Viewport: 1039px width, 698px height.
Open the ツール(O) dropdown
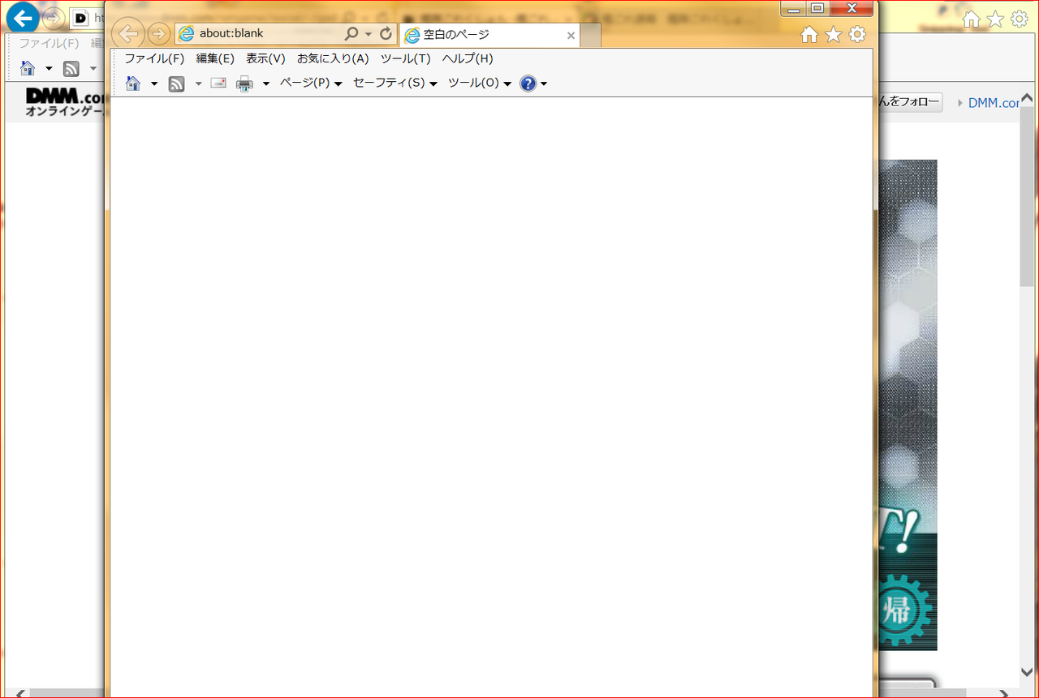click(480, 83)
